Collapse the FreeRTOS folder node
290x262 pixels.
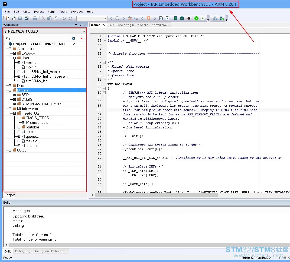pyautogui.click(x=14, y=113)
